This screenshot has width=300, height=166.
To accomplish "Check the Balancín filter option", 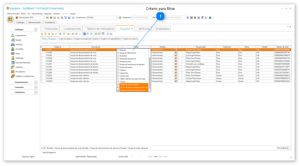I will pos(118,50).
